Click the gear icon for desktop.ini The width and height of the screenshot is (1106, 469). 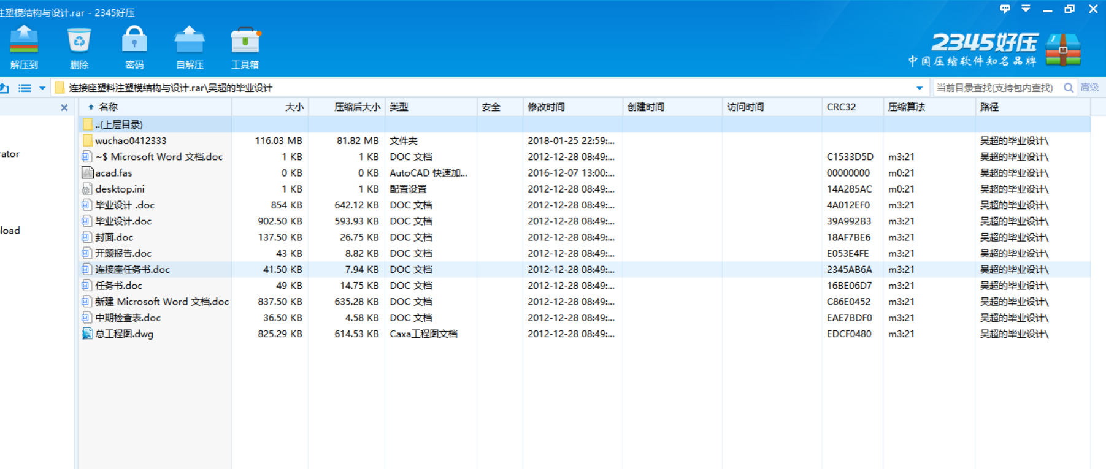pyautogui.click(x=87, y=189)
